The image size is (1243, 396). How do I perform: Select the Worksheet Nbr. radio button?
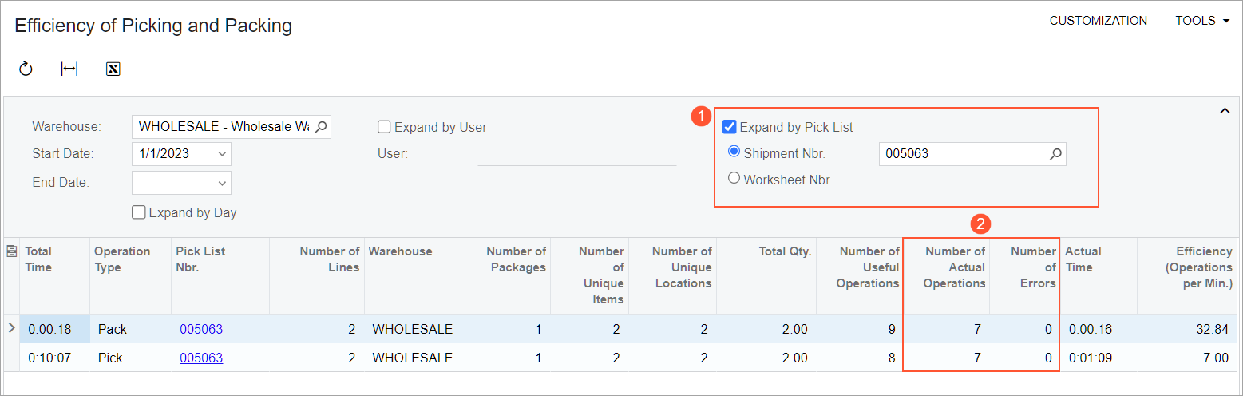tap(734, 179)
